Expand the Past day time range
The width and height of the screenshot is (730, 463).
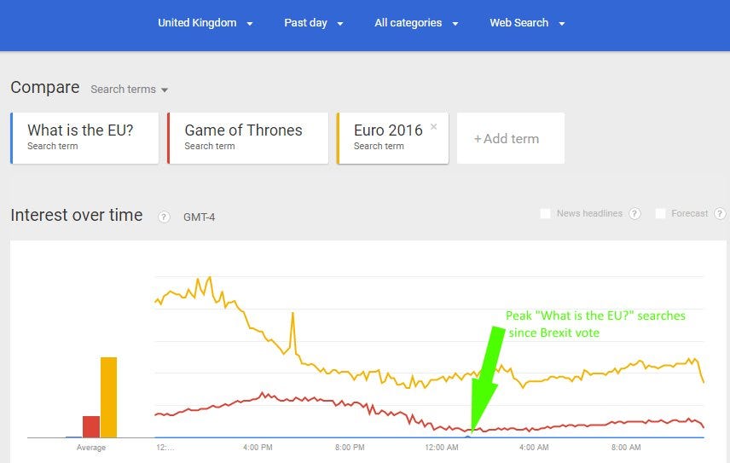coord(313,23)
